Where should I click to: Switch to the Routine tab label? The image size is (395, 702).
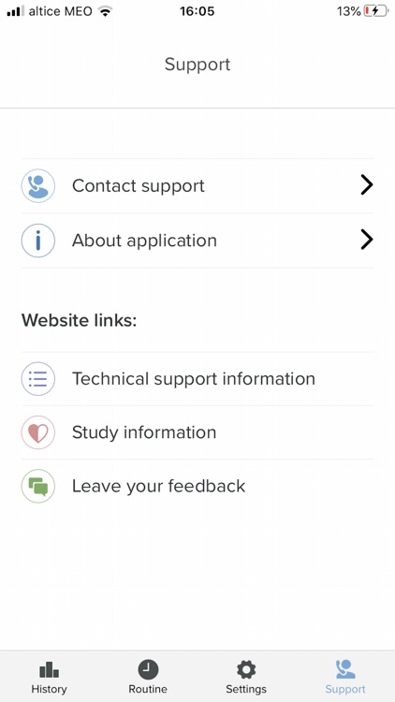pos(148,689)
